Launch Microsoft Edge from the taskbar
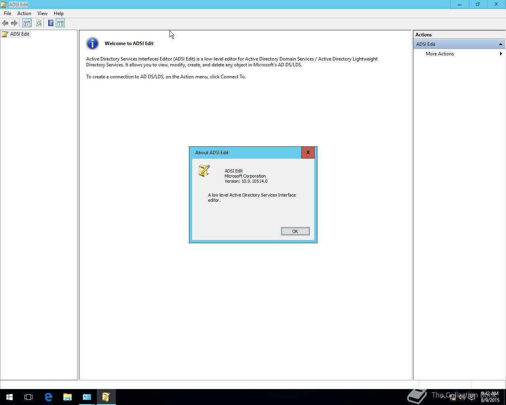This screenshot has height=405, width=506. pyautogui.click(x=48, y=397)
